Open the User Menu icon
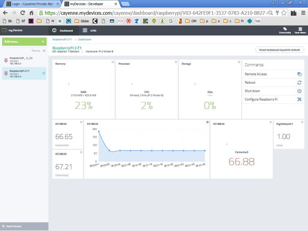The image size is (308, 231). point(300,29)
